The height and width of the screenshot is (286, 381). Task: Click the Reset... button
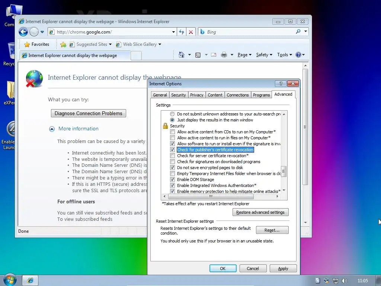coord(272,230)
